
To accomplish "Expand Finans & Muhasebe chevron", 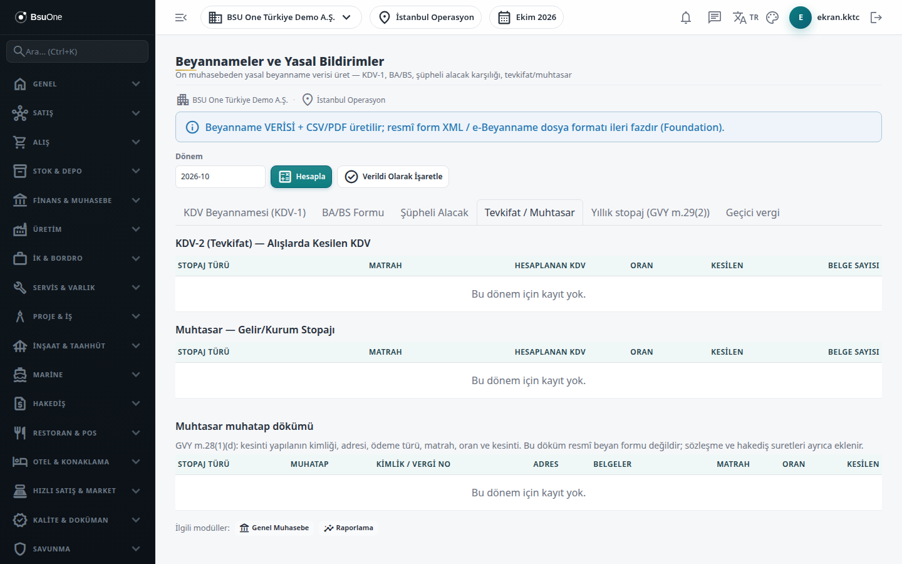I will click(x=136, y=201).
